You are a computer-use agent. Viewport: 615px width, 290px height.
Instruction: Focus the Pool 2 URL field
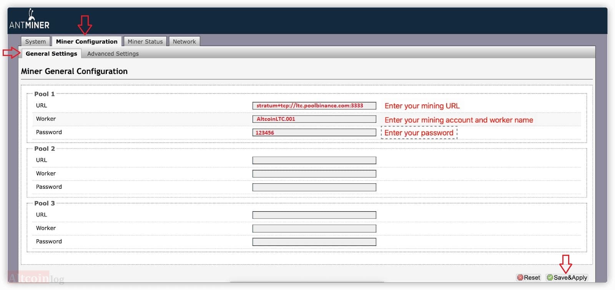coord(314,160)
